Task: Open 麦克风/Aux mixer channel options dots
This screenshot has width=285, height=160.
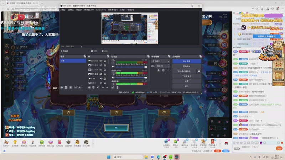Action: click(113, 74)
